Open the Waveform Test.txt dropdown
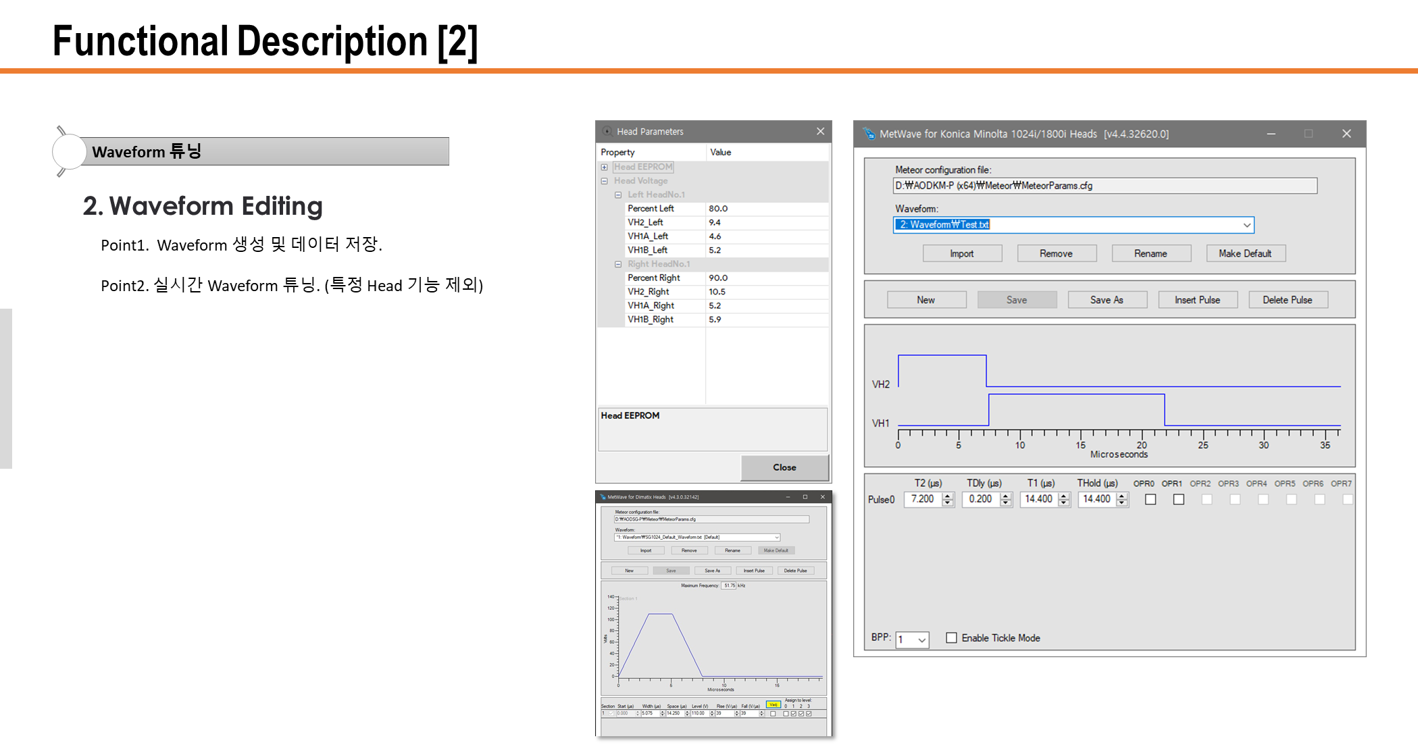This screenshot has width=1418, height=745. [x=1246, y=225]
